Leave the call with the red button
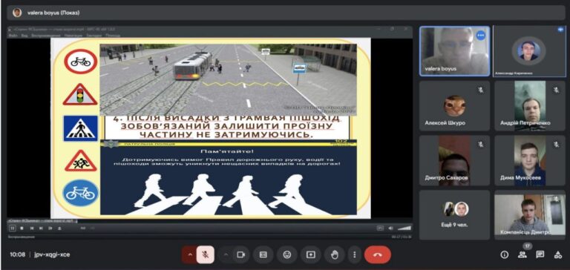This screenshot has width=570, height=270. tap(378, 254)
